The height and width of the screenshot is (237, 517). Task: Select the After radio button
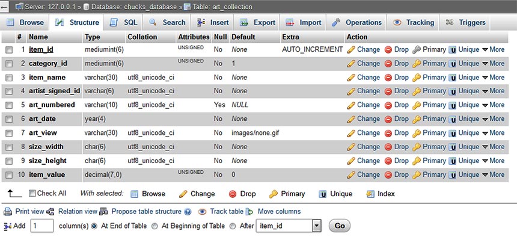pos(233,226)
